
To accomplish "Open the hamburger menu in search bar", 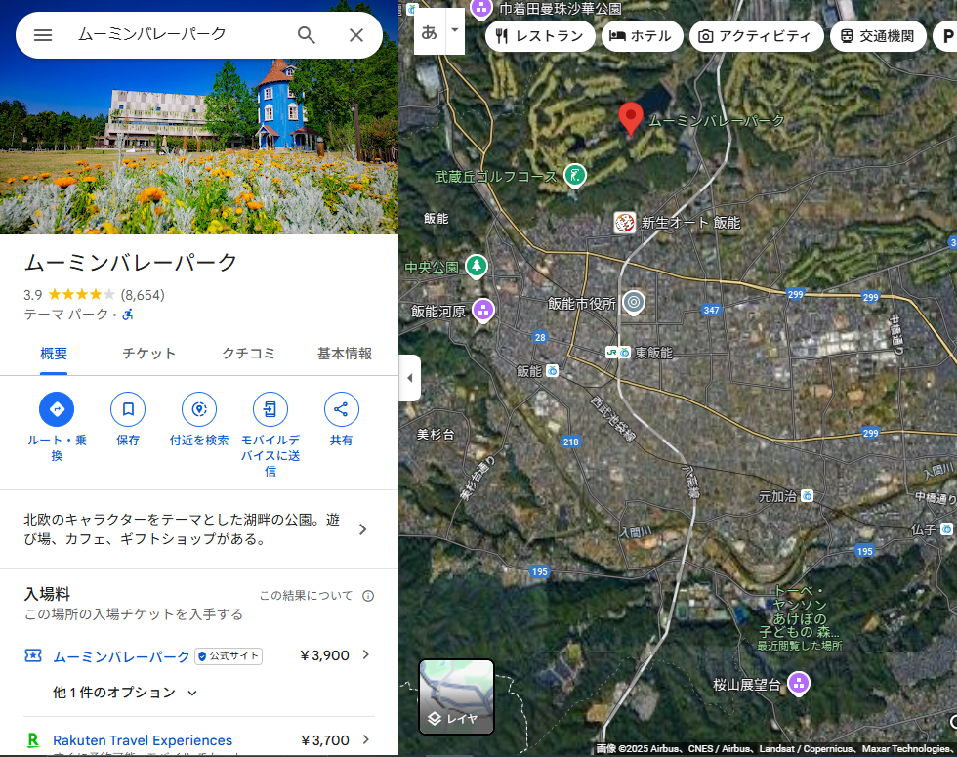I will [43, 35].
